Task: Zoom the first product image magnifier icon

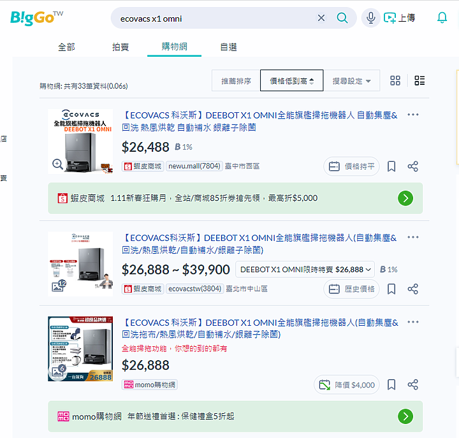Action: pos(57,164)
